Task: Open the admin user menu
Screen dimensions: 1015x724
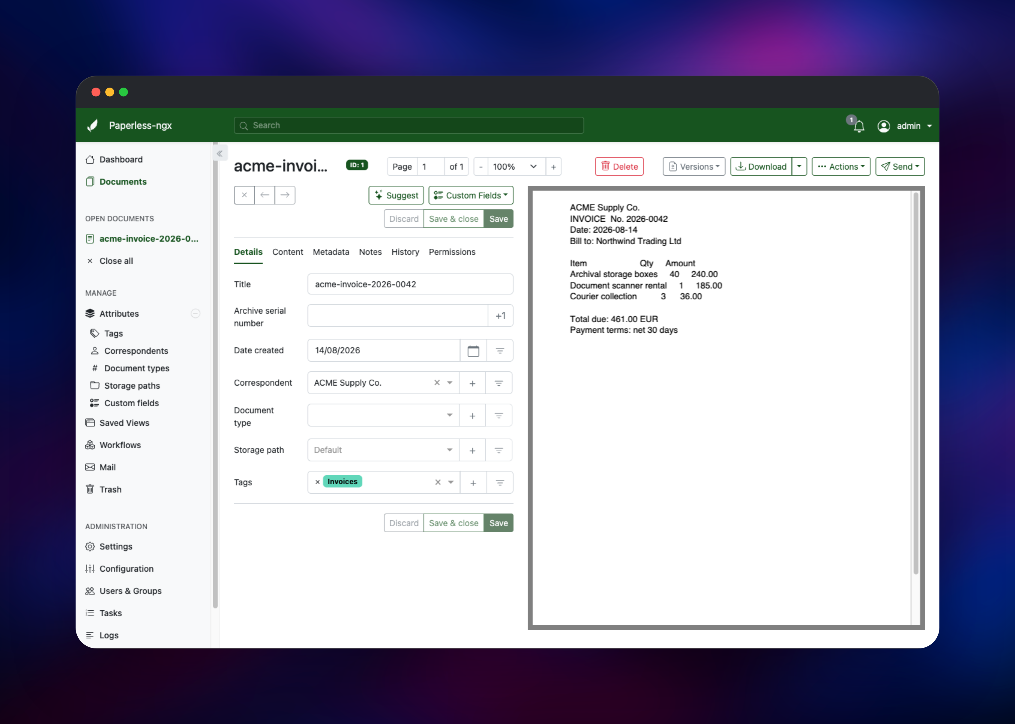Action: pyautogui.click(x=905, y=126)
